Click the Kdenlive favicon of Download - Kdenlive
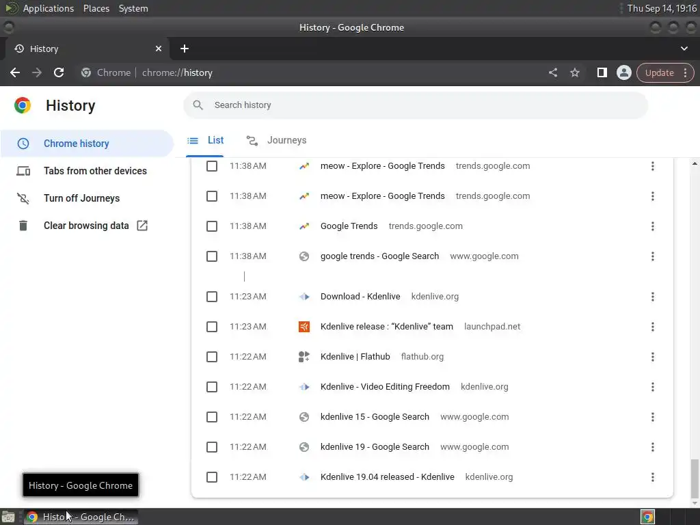The width and height of the screenshot is (700, 525). [304, 297]
